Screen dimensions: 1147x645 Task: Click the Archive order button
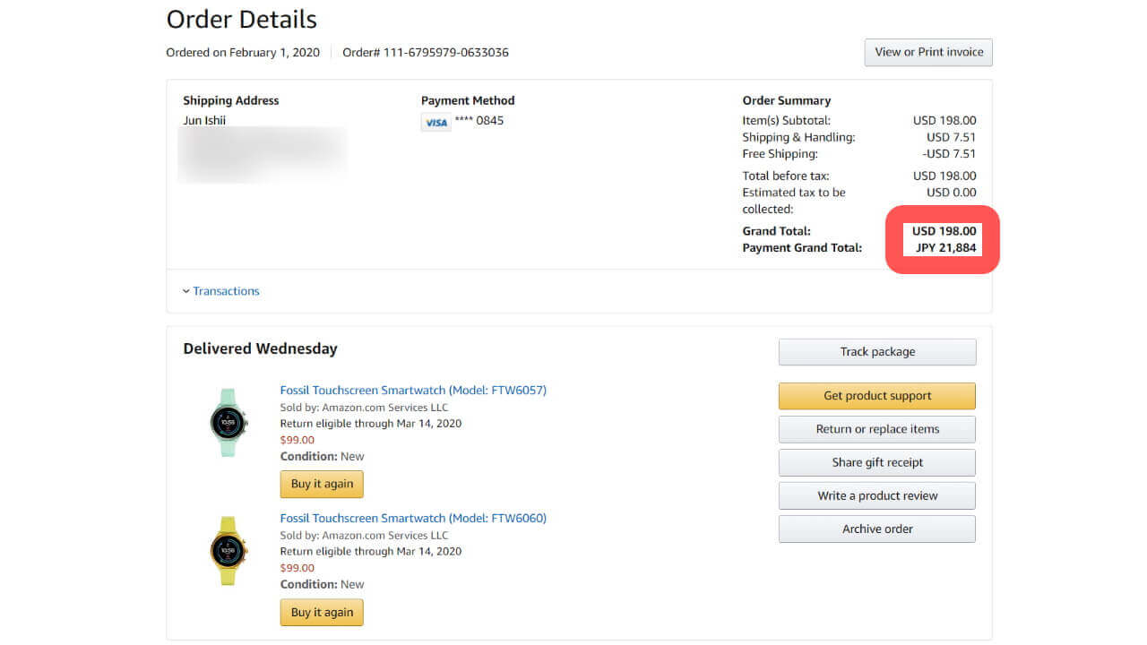click(876, 529)
